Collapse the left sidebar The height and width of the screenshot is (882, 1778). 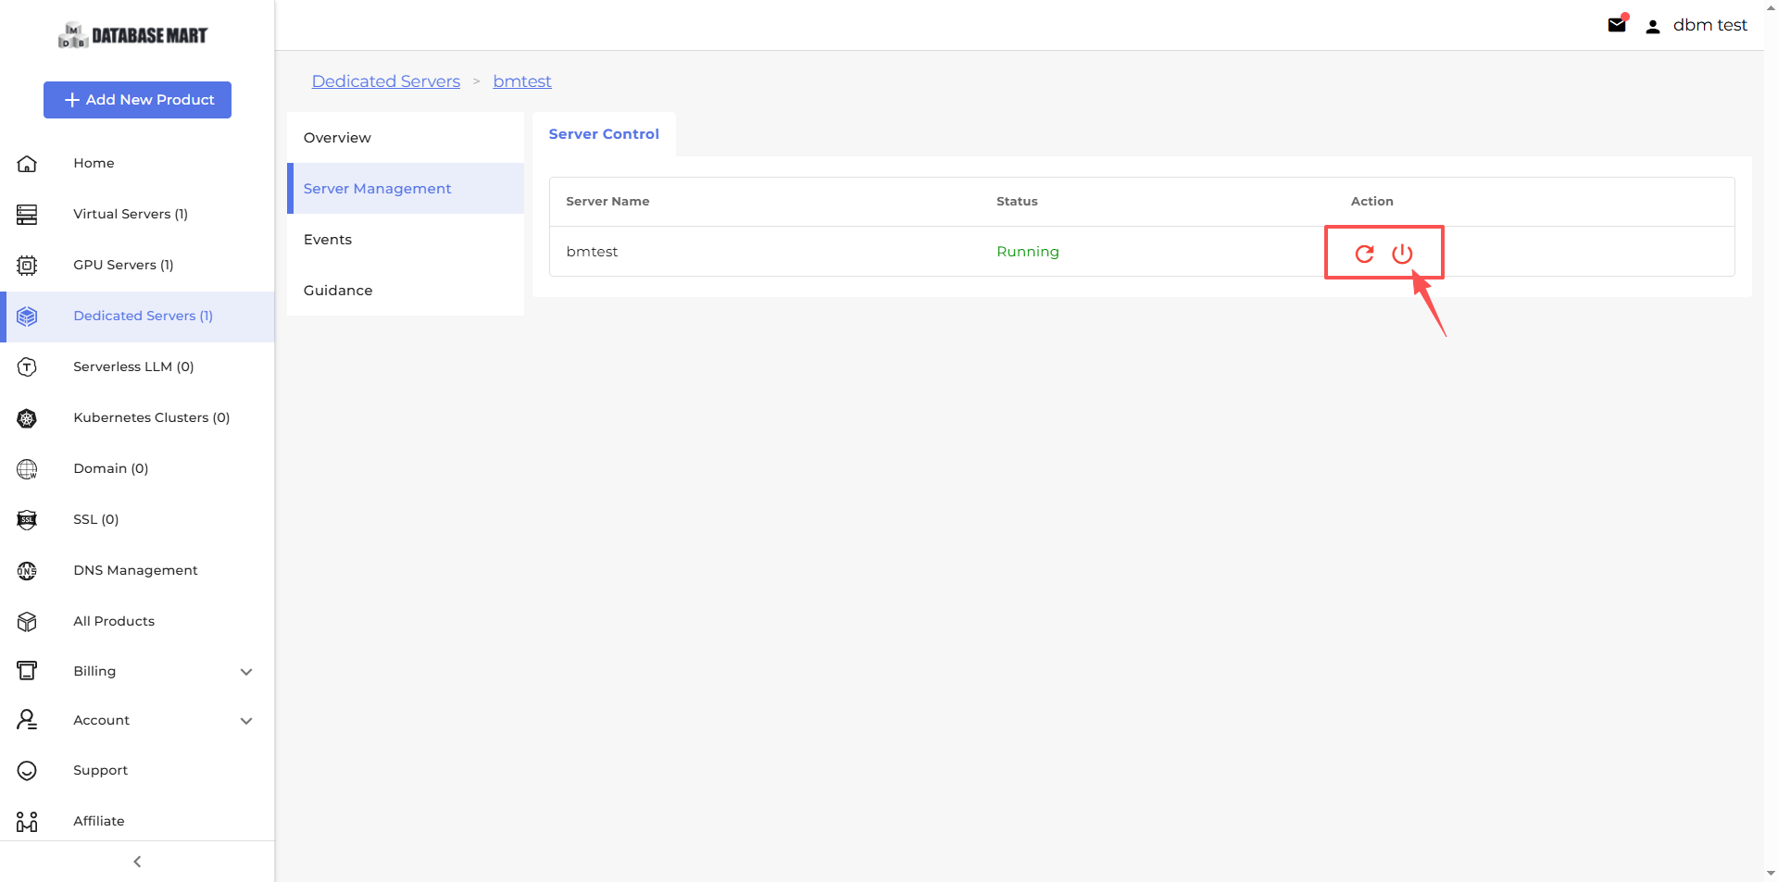coord(137,862)
